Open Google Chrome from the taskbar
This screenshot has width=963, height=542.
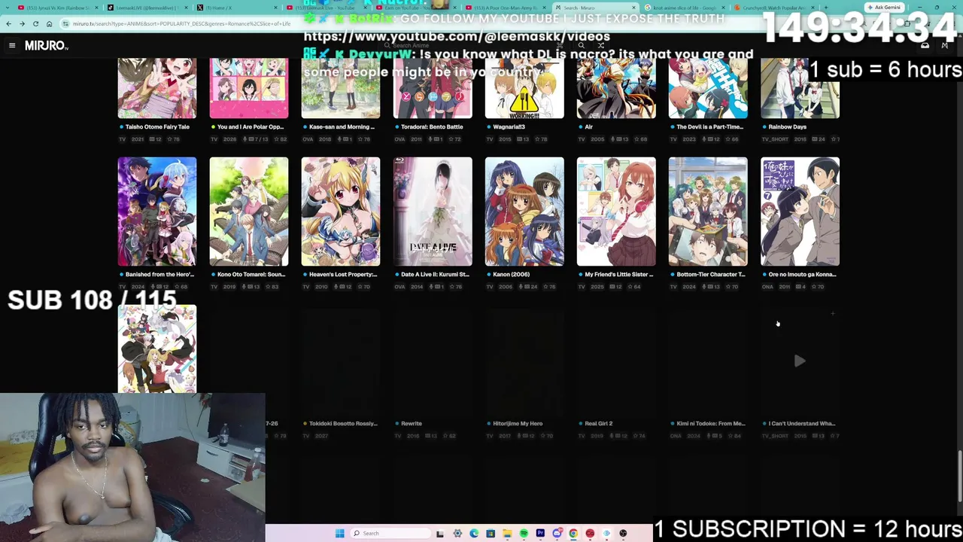pyautogui.click(x=573, y=534)
